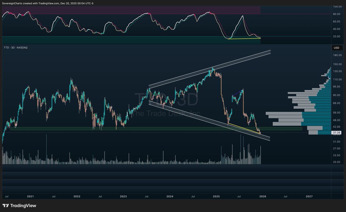Click the 150.00 price scale label
Image resolution: width=346 pixels, height=212 pixels.
click(337, 64)
